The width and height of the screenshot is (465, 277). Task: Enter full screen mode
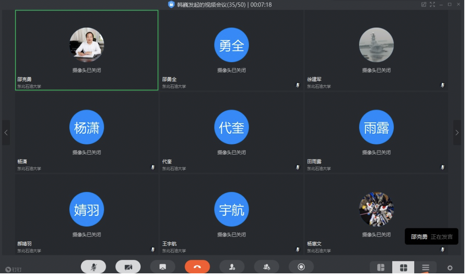pyautogui.click(x=432, y=4)
